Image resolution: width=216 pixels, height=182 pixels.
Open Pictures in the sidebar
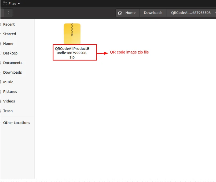(x=10, y=92)
